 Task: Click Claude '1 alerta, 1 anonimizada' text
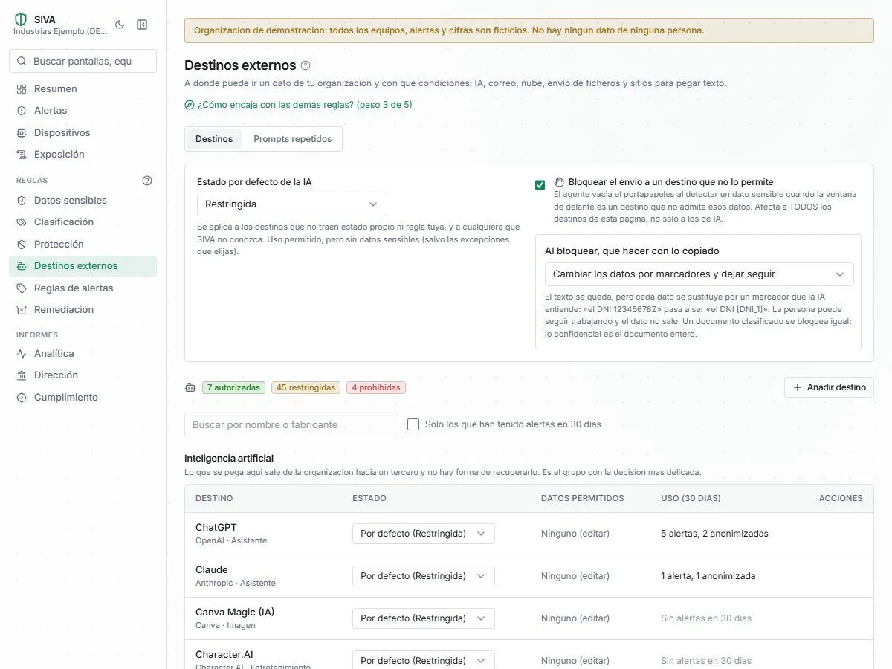[708, 576]
